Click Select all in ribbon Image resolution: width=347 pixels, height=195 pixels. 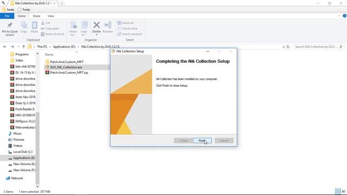click(x=125, y=23)
